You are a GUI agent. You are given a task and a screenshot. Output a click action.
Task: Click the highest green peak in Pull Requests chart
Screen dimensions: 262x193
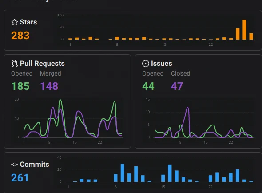[60, 100]
